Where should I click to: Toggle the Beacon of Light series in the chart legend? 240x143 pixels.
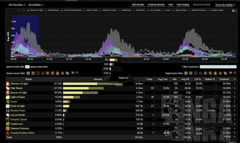35,10
